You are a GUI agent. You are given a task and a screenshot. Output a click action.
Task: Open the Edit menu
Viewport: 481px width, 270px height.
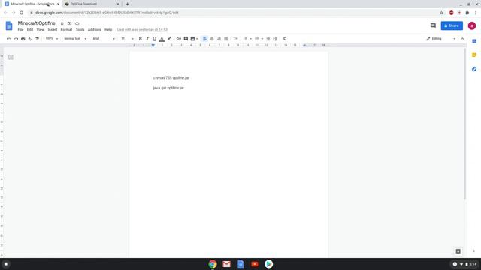[30, 30]
